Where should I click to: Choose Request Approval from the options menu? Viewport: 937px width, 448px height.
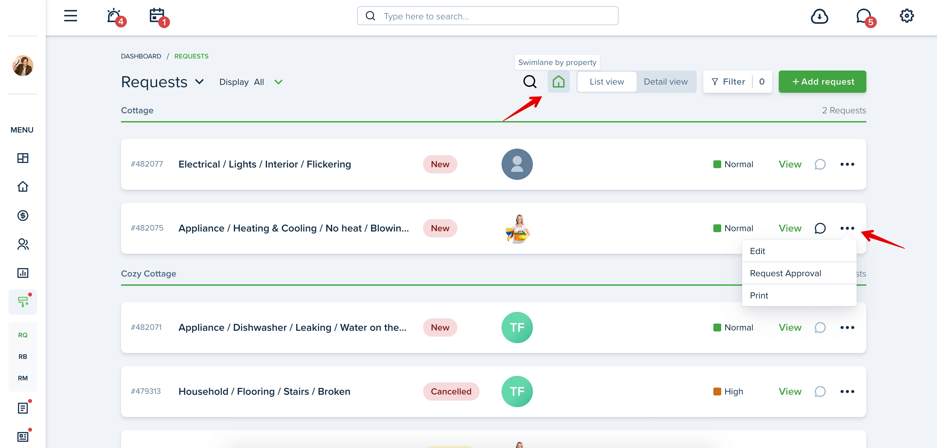(799, 273)
